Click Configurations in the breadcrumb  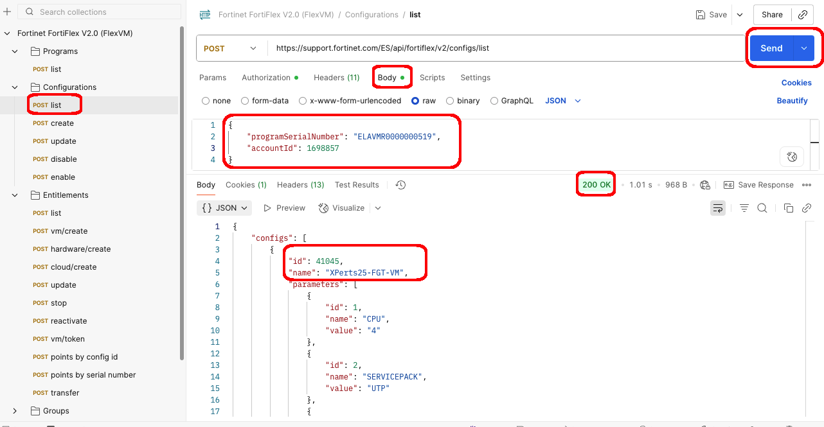coord(372,15)
